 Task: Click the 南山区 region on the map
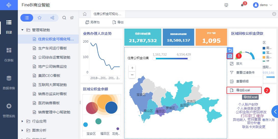click(x=148, y=111)
